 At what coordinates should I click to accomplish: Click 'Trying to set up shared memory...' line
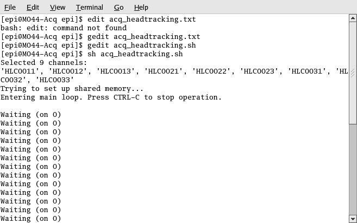click(72, 89)
